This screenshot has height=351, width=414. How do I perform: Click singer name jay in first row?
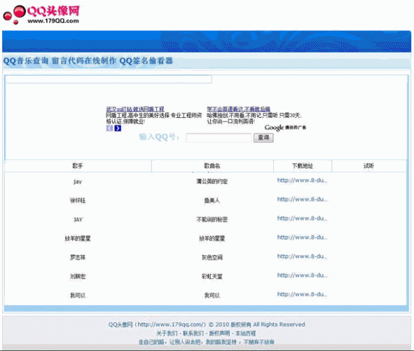(x=78, y=182)
